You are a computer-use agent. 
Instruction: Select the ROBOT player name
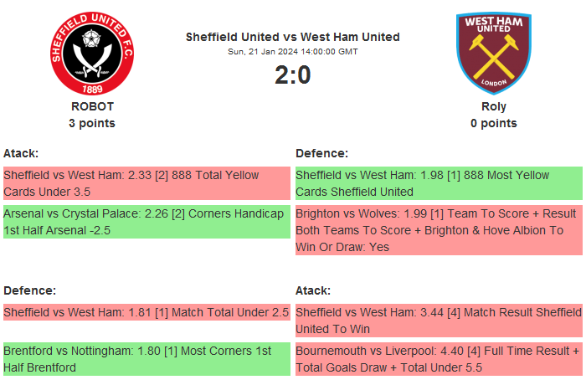click(x=92, y=106)
